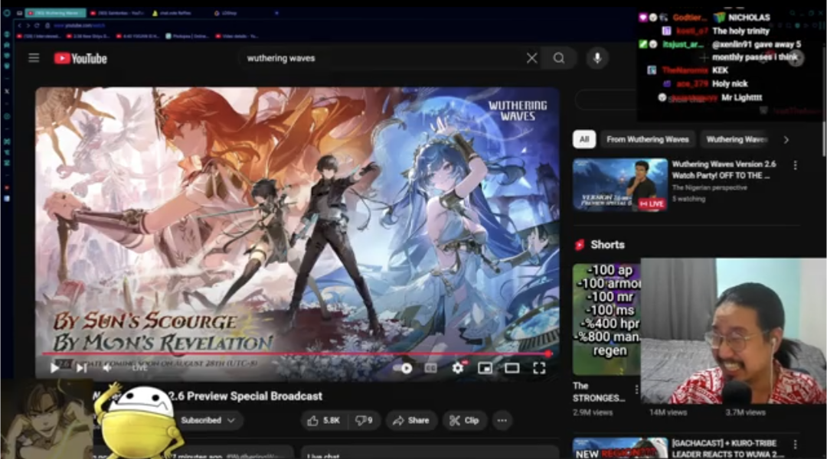Open 'The Nigerian perspective' channel

(x=709, y=187)
